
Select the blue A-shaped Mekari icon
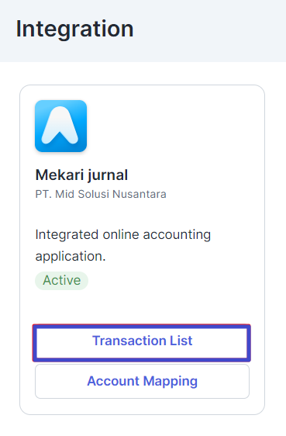click(60, 126)
